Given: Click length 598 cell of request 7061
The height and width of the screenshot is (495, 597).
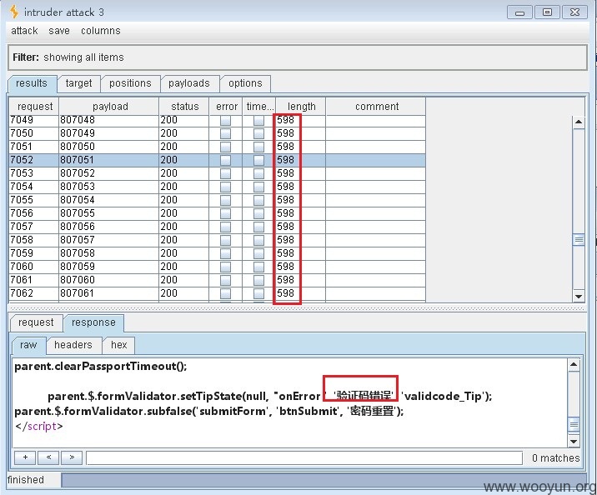Looking at the screenshot, I should click(x=300, y=280).
